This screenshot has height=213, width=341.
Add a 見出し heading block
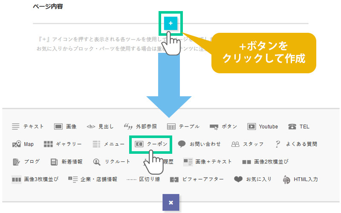point(100,127)
